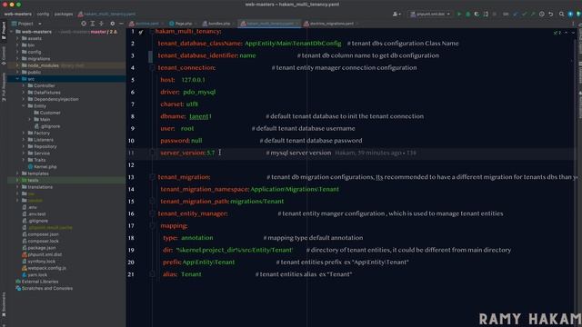Expand the DataFixtures folder
The image size is (582, 327).
pos(24,93)
